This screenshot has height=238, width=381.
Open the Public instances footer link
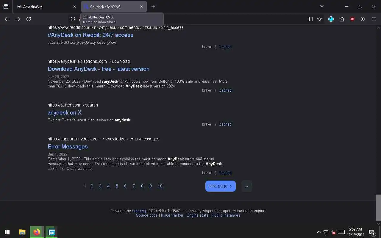226,215
